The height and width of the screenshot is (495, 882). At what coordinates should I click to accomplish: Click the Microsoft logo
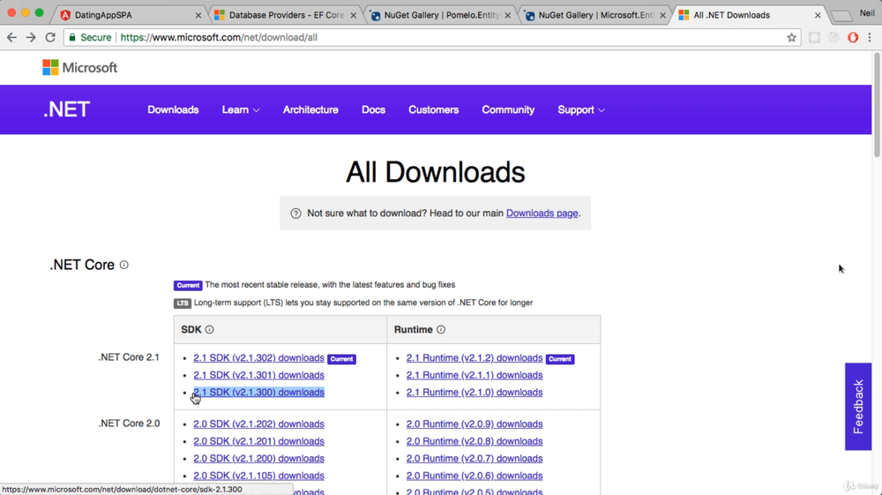click(x=80, y=67)
